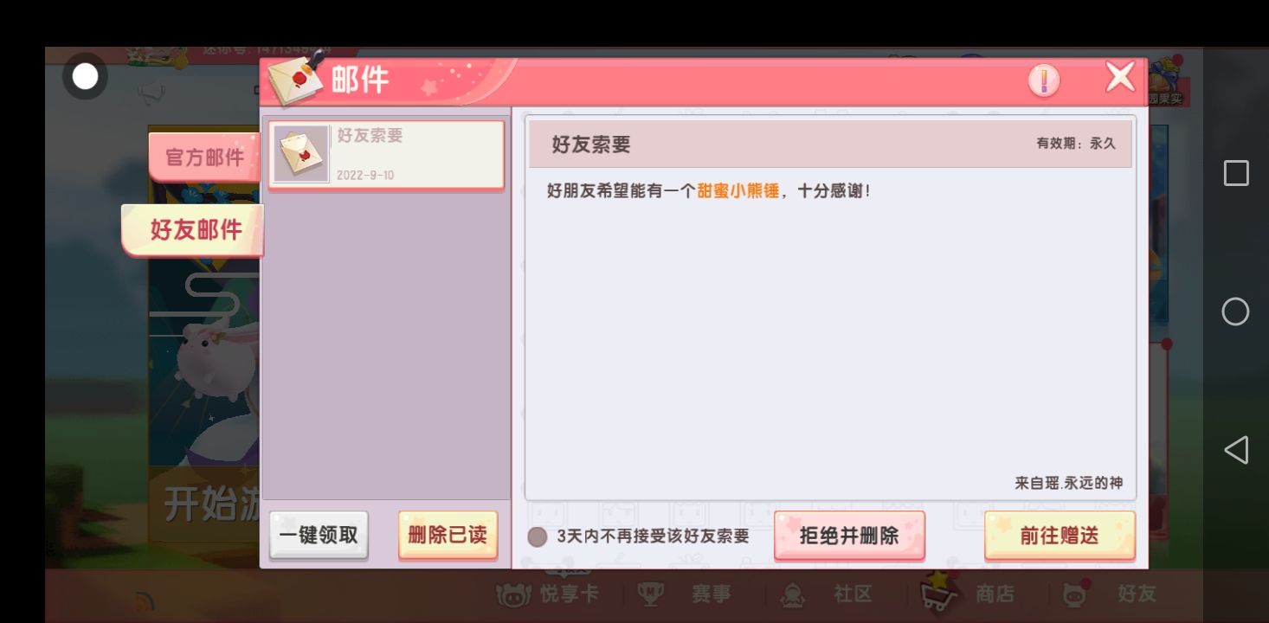
Task: Close the mail dialog with X
Action: click(x=1120, y=78)
